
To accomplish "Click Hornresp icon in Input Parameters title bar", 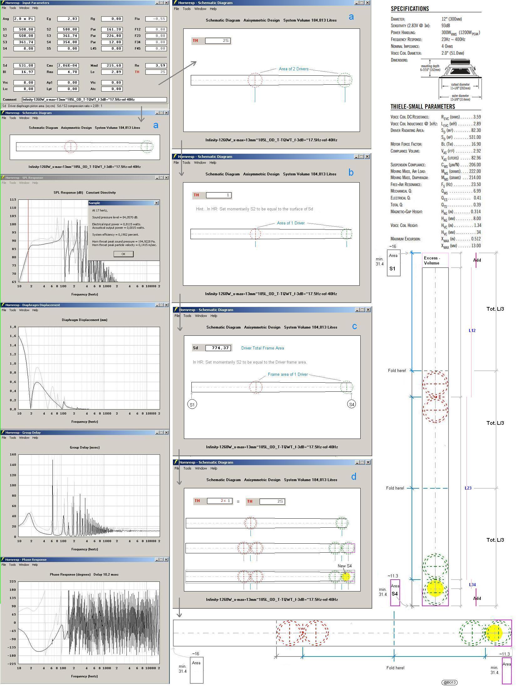I will (3, 3).
